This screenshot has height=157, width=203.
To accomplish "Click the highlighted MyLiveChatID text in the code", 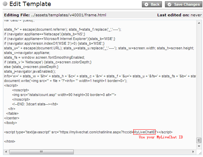I will tap(144, 132).
